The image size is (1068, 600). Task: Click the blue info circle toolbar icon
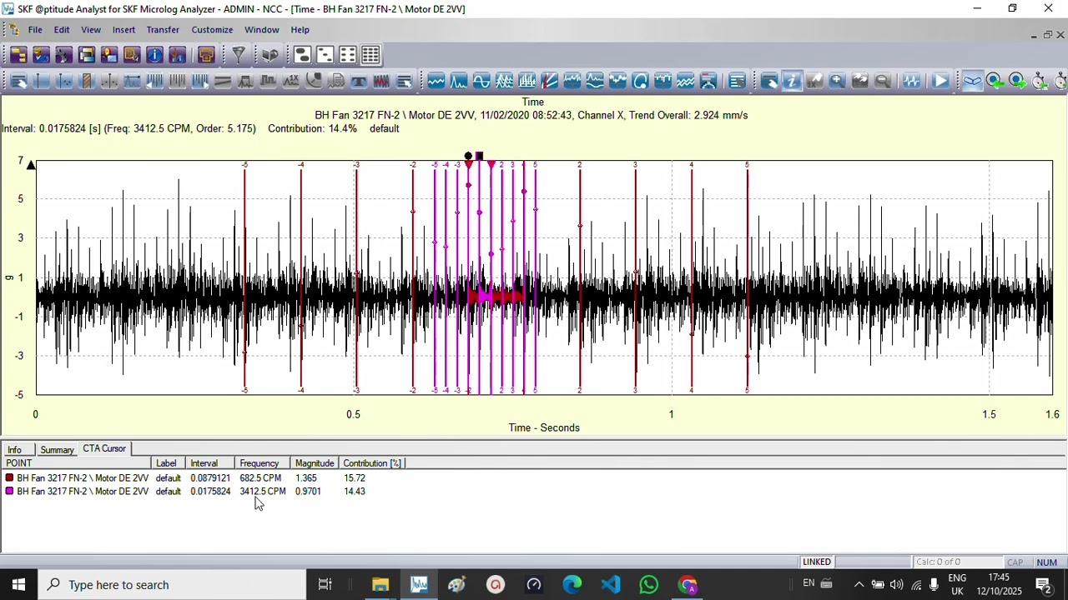pyautogui.click(x=154, y=55)
